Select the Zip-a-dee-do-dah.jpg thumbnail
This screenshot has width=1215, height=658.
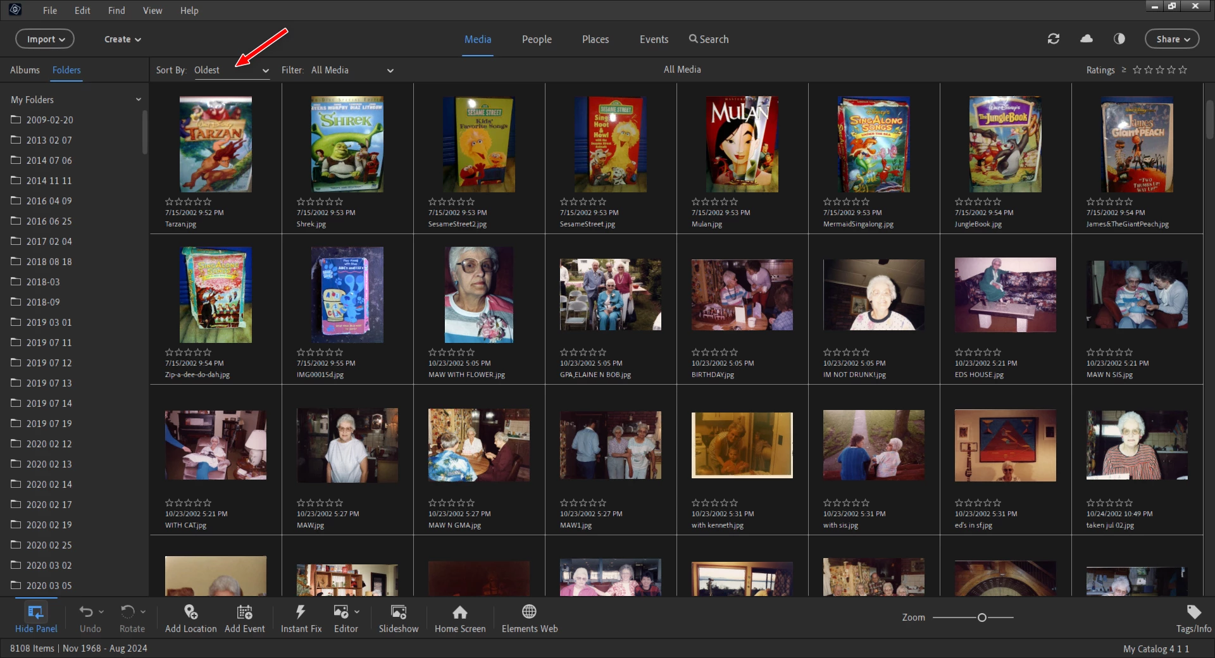point(216,295)
